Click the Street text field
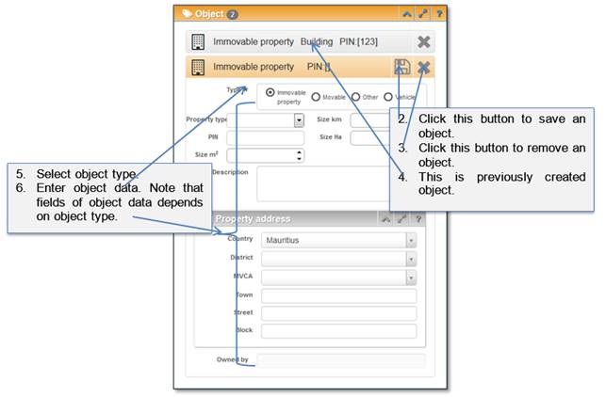606x397 pixels. [x=337, y=313]
